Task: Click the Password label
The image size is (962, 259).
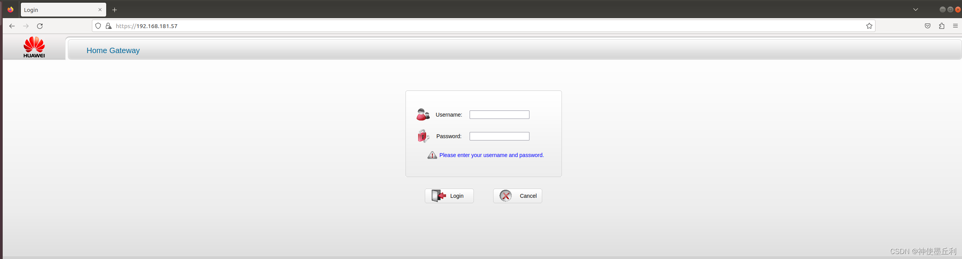Action: pos(449,136)
